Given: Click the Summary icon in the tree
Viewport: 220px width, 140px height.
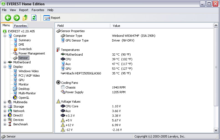Looking at the screenshot, I should point(15,40).
